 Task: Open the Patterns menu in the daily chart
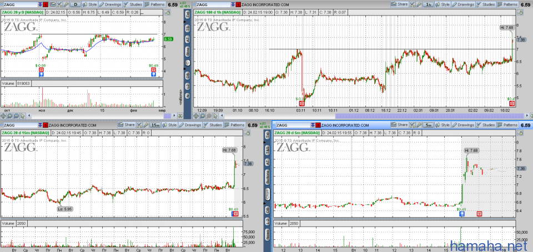point(155,4)
